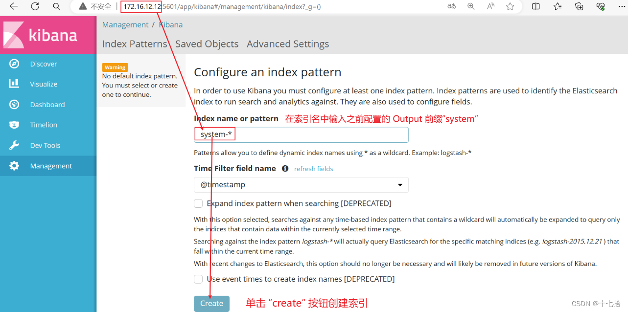Open split screen view icon

point(536,6)
